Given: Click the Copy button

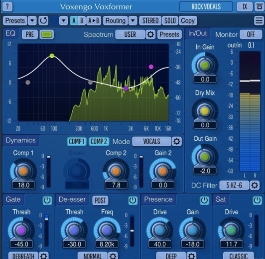Looking at the screenshot, I should [x=188, y=20].
